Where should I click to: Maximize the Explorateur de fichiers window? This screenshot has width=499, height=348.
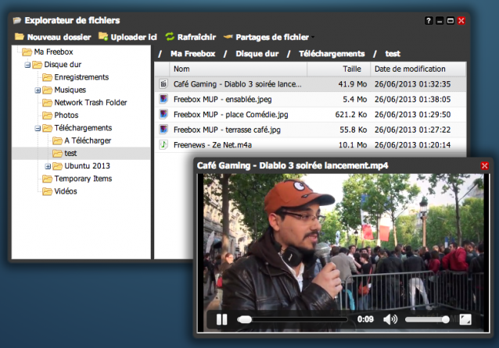[451, 20]
